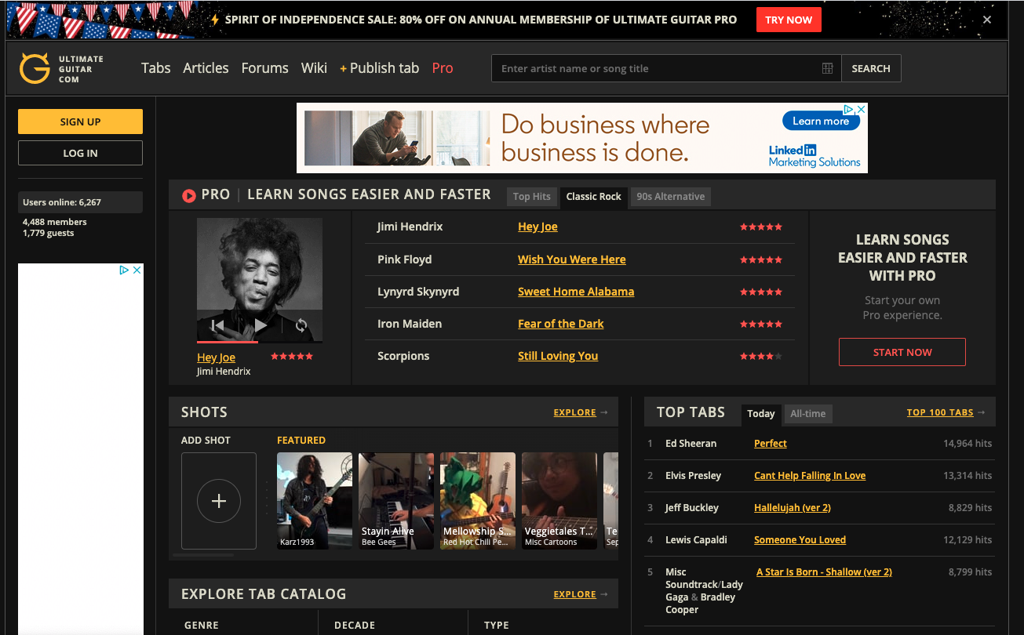Go to Forums
Image resolution: width=1024 pixels, height=635 pixels.
pyautogui.click(x=265, y=68)
